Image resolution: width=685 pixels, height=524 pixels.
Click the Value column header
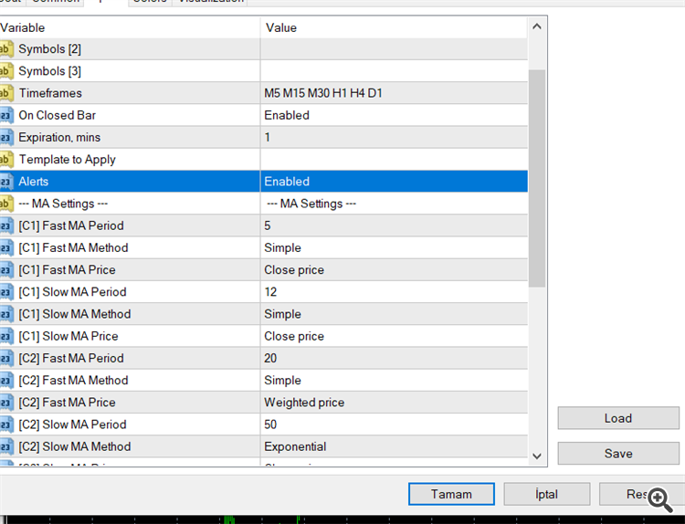393,27
